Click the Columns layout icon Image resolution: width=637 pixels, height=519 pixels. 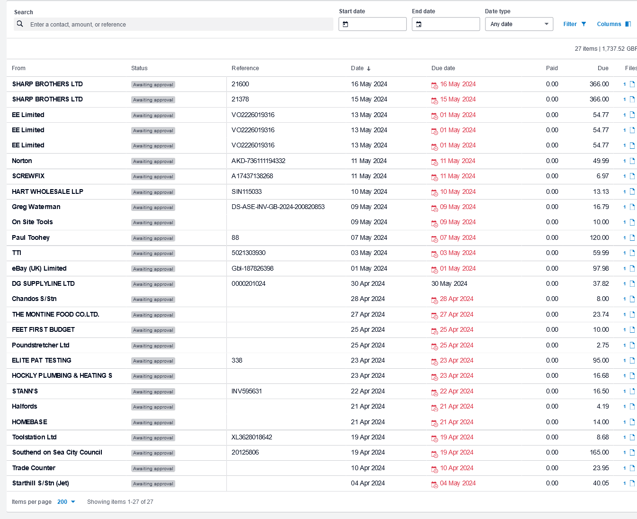click(x=628, y=24)
